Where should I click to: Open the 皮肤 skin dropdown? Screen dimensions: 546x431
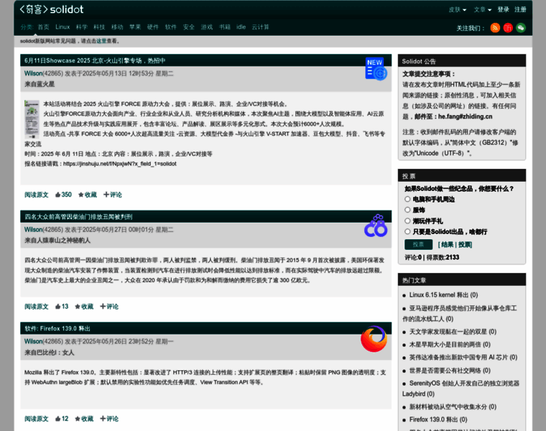coord(457,10)
